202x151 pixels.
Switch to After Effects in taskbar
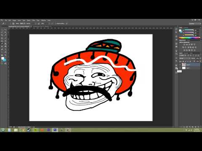pos(48,130)
